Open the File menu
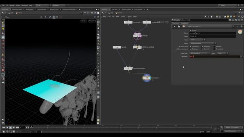This screenshot has width=244, height=137. point(3,5)
